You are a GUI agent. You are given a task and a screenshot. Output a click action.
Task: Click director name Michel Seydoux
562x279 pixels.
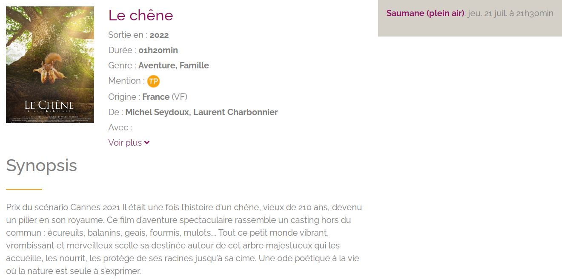pos(158,112)
